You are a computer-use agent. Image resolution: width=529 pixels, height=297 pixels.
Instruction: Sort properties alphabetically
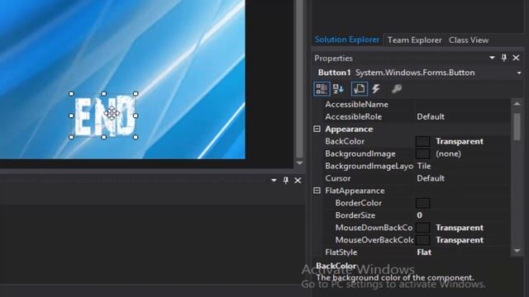(338, 89)
